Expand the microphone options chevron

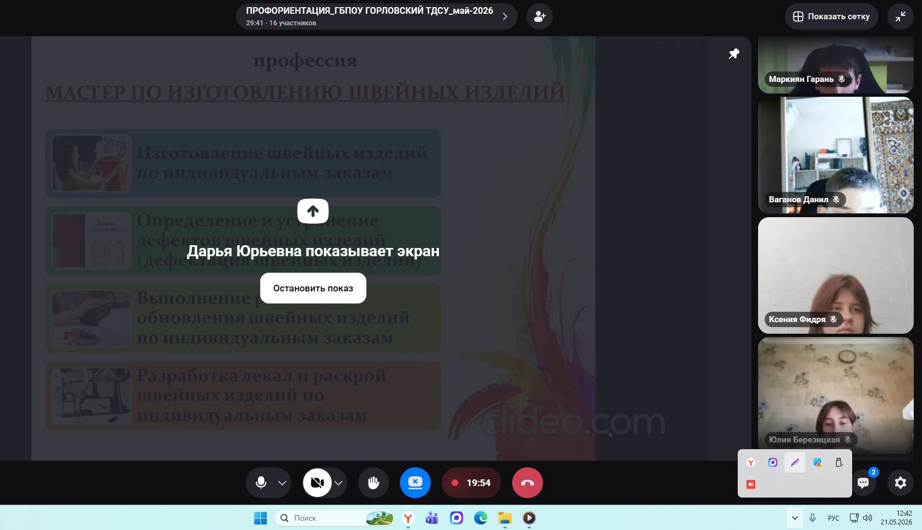click(282, 483)
